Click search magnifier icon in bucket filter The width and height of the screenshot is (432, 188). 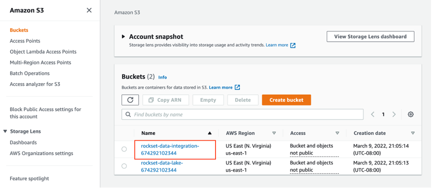(128, 114)
